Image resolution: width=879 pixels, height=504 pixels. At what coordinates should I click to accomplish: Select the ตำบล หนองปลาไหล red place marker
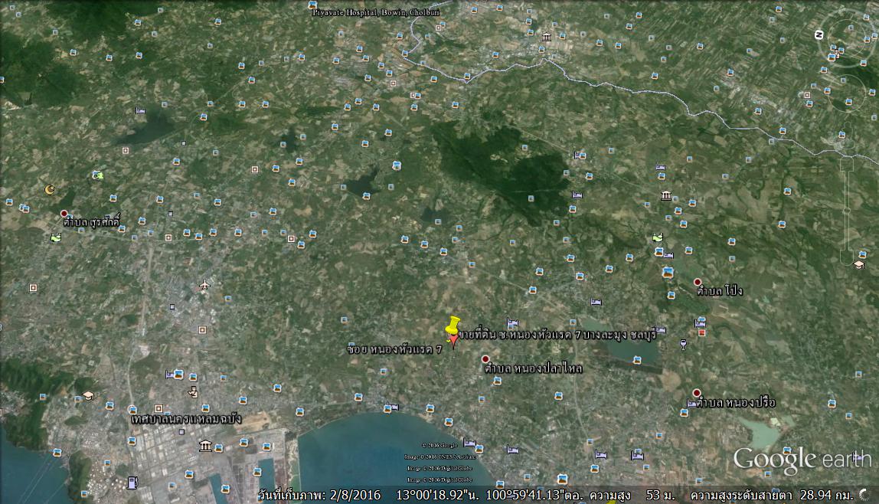click(485, 359)
